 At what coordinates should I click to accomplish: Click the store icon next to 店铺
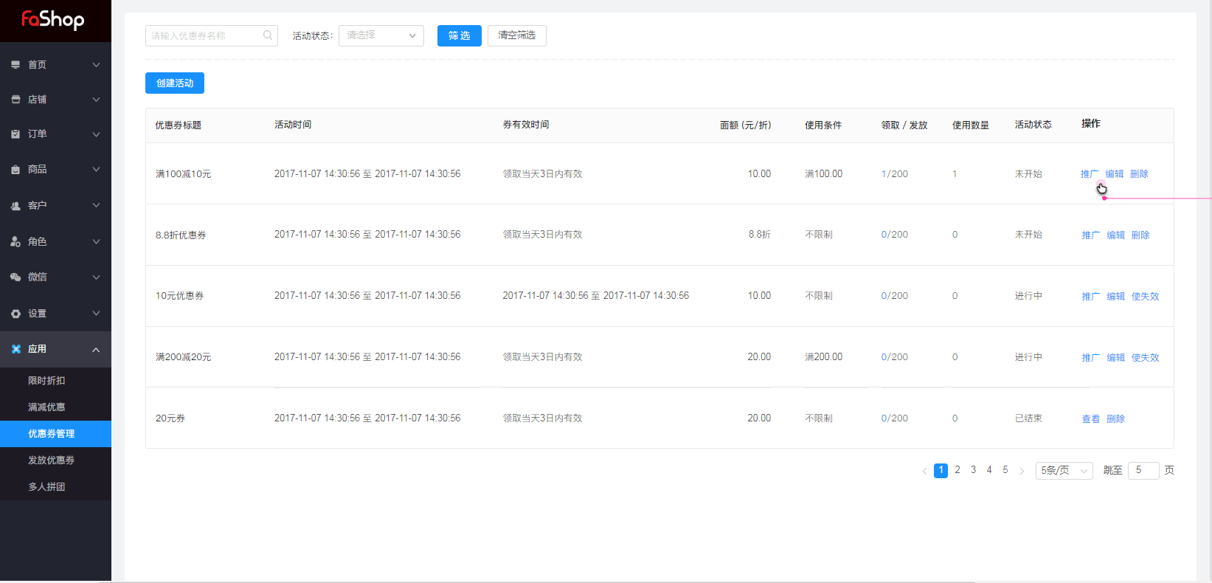click(15, 100)
